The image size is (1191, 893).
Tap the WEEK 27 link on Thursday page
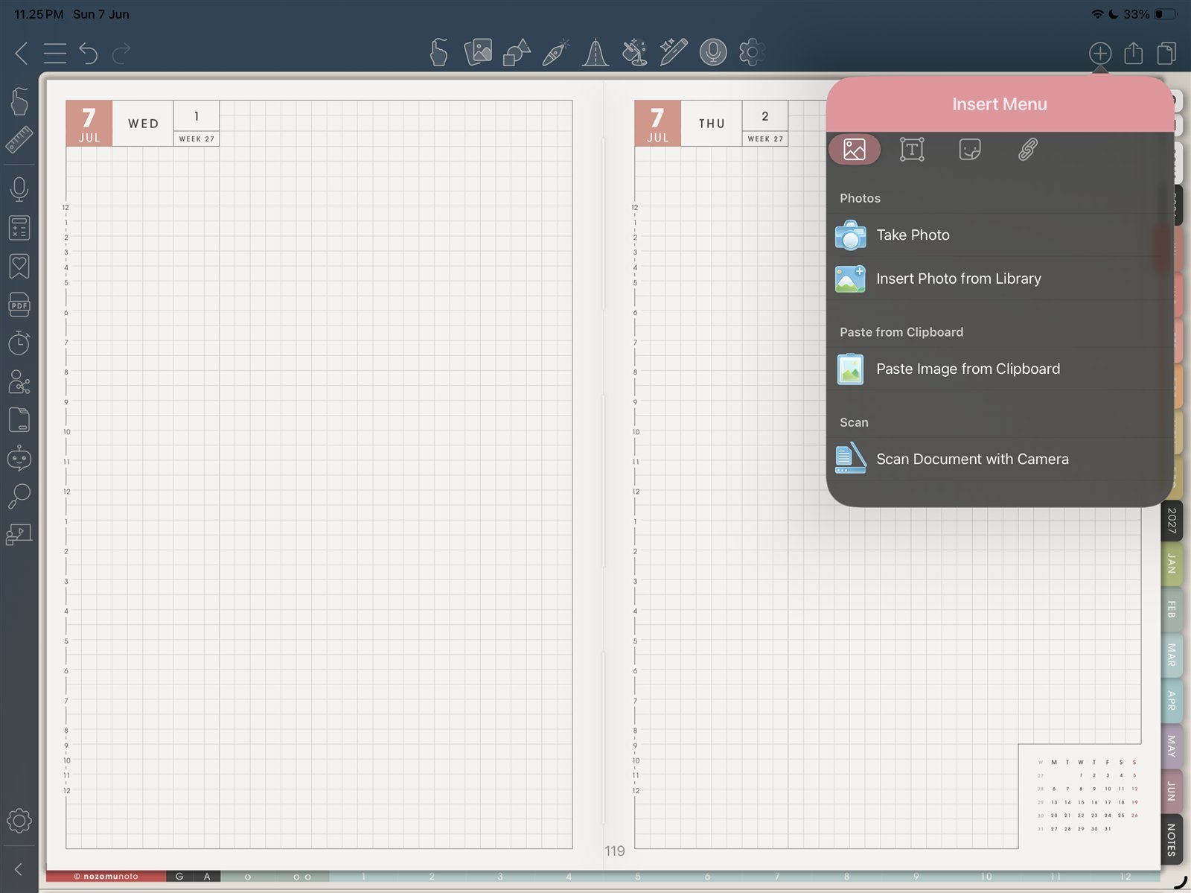coord(765,139)
